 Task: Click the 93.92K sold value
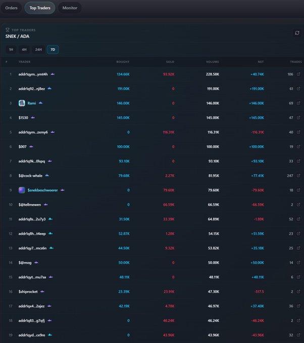coord(169,74)
